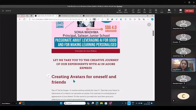Click the weather widget on taskbar

22,103
